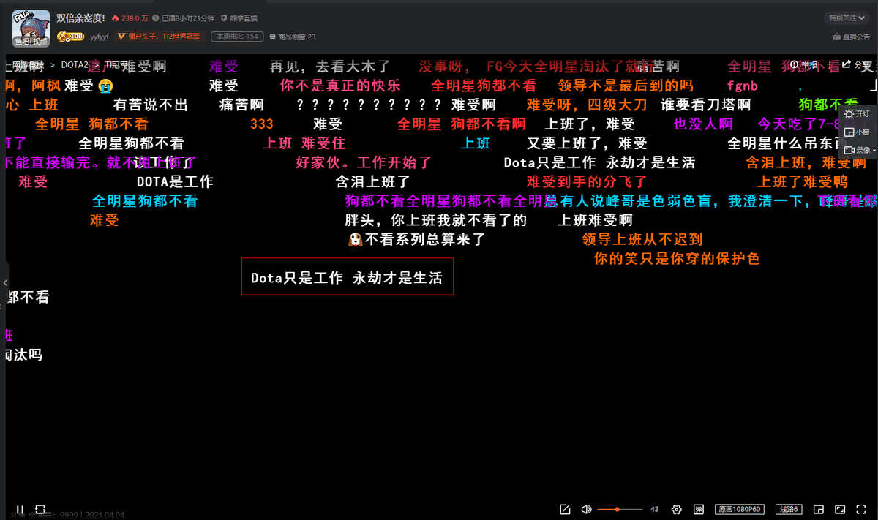Adjust the volume slider set to 43
878x520 pixels.
click(620, 509)
